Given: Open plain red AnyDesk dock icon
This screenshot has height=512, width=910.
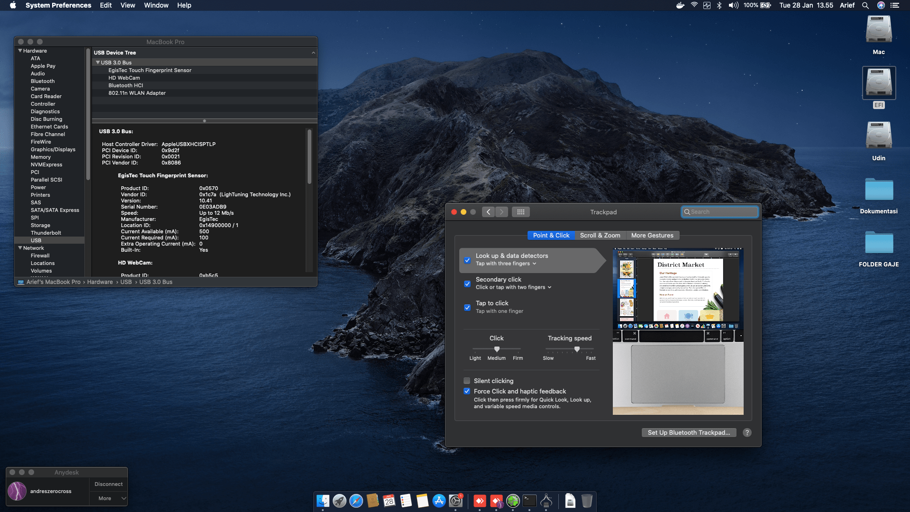Looking at the screenshot, I should pos(480,501).
